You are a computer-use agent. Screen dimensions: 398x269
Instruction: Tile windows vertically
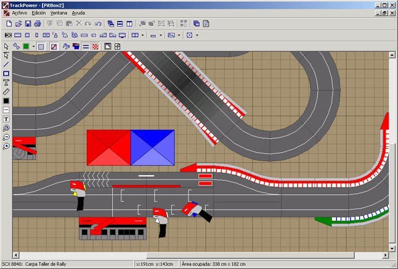[129, 23]
